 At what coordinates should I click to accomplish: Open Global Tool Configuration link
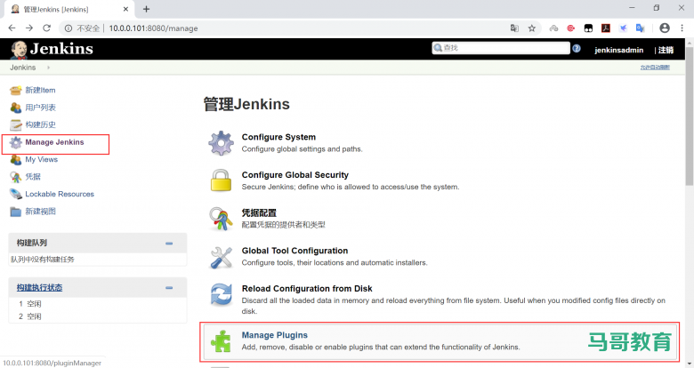pos(295,251)
